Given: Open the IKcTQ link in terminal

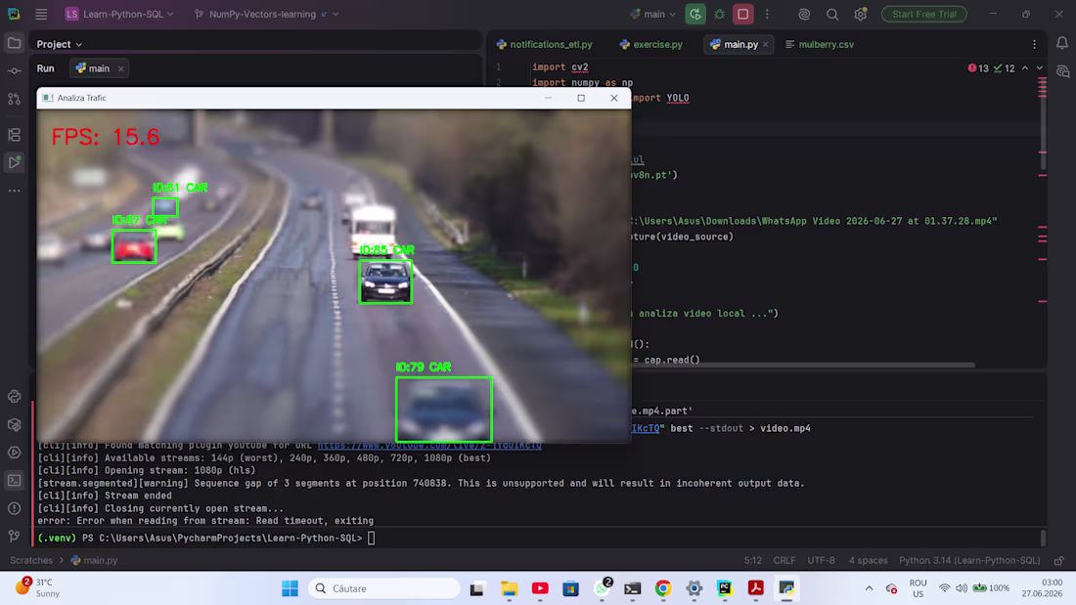Looking at the screenshot, I should coord(646,428).
